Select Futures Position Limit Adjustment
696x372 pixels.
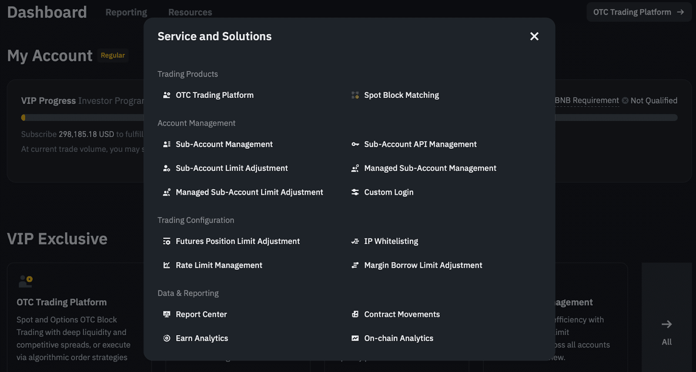point(238,241)
